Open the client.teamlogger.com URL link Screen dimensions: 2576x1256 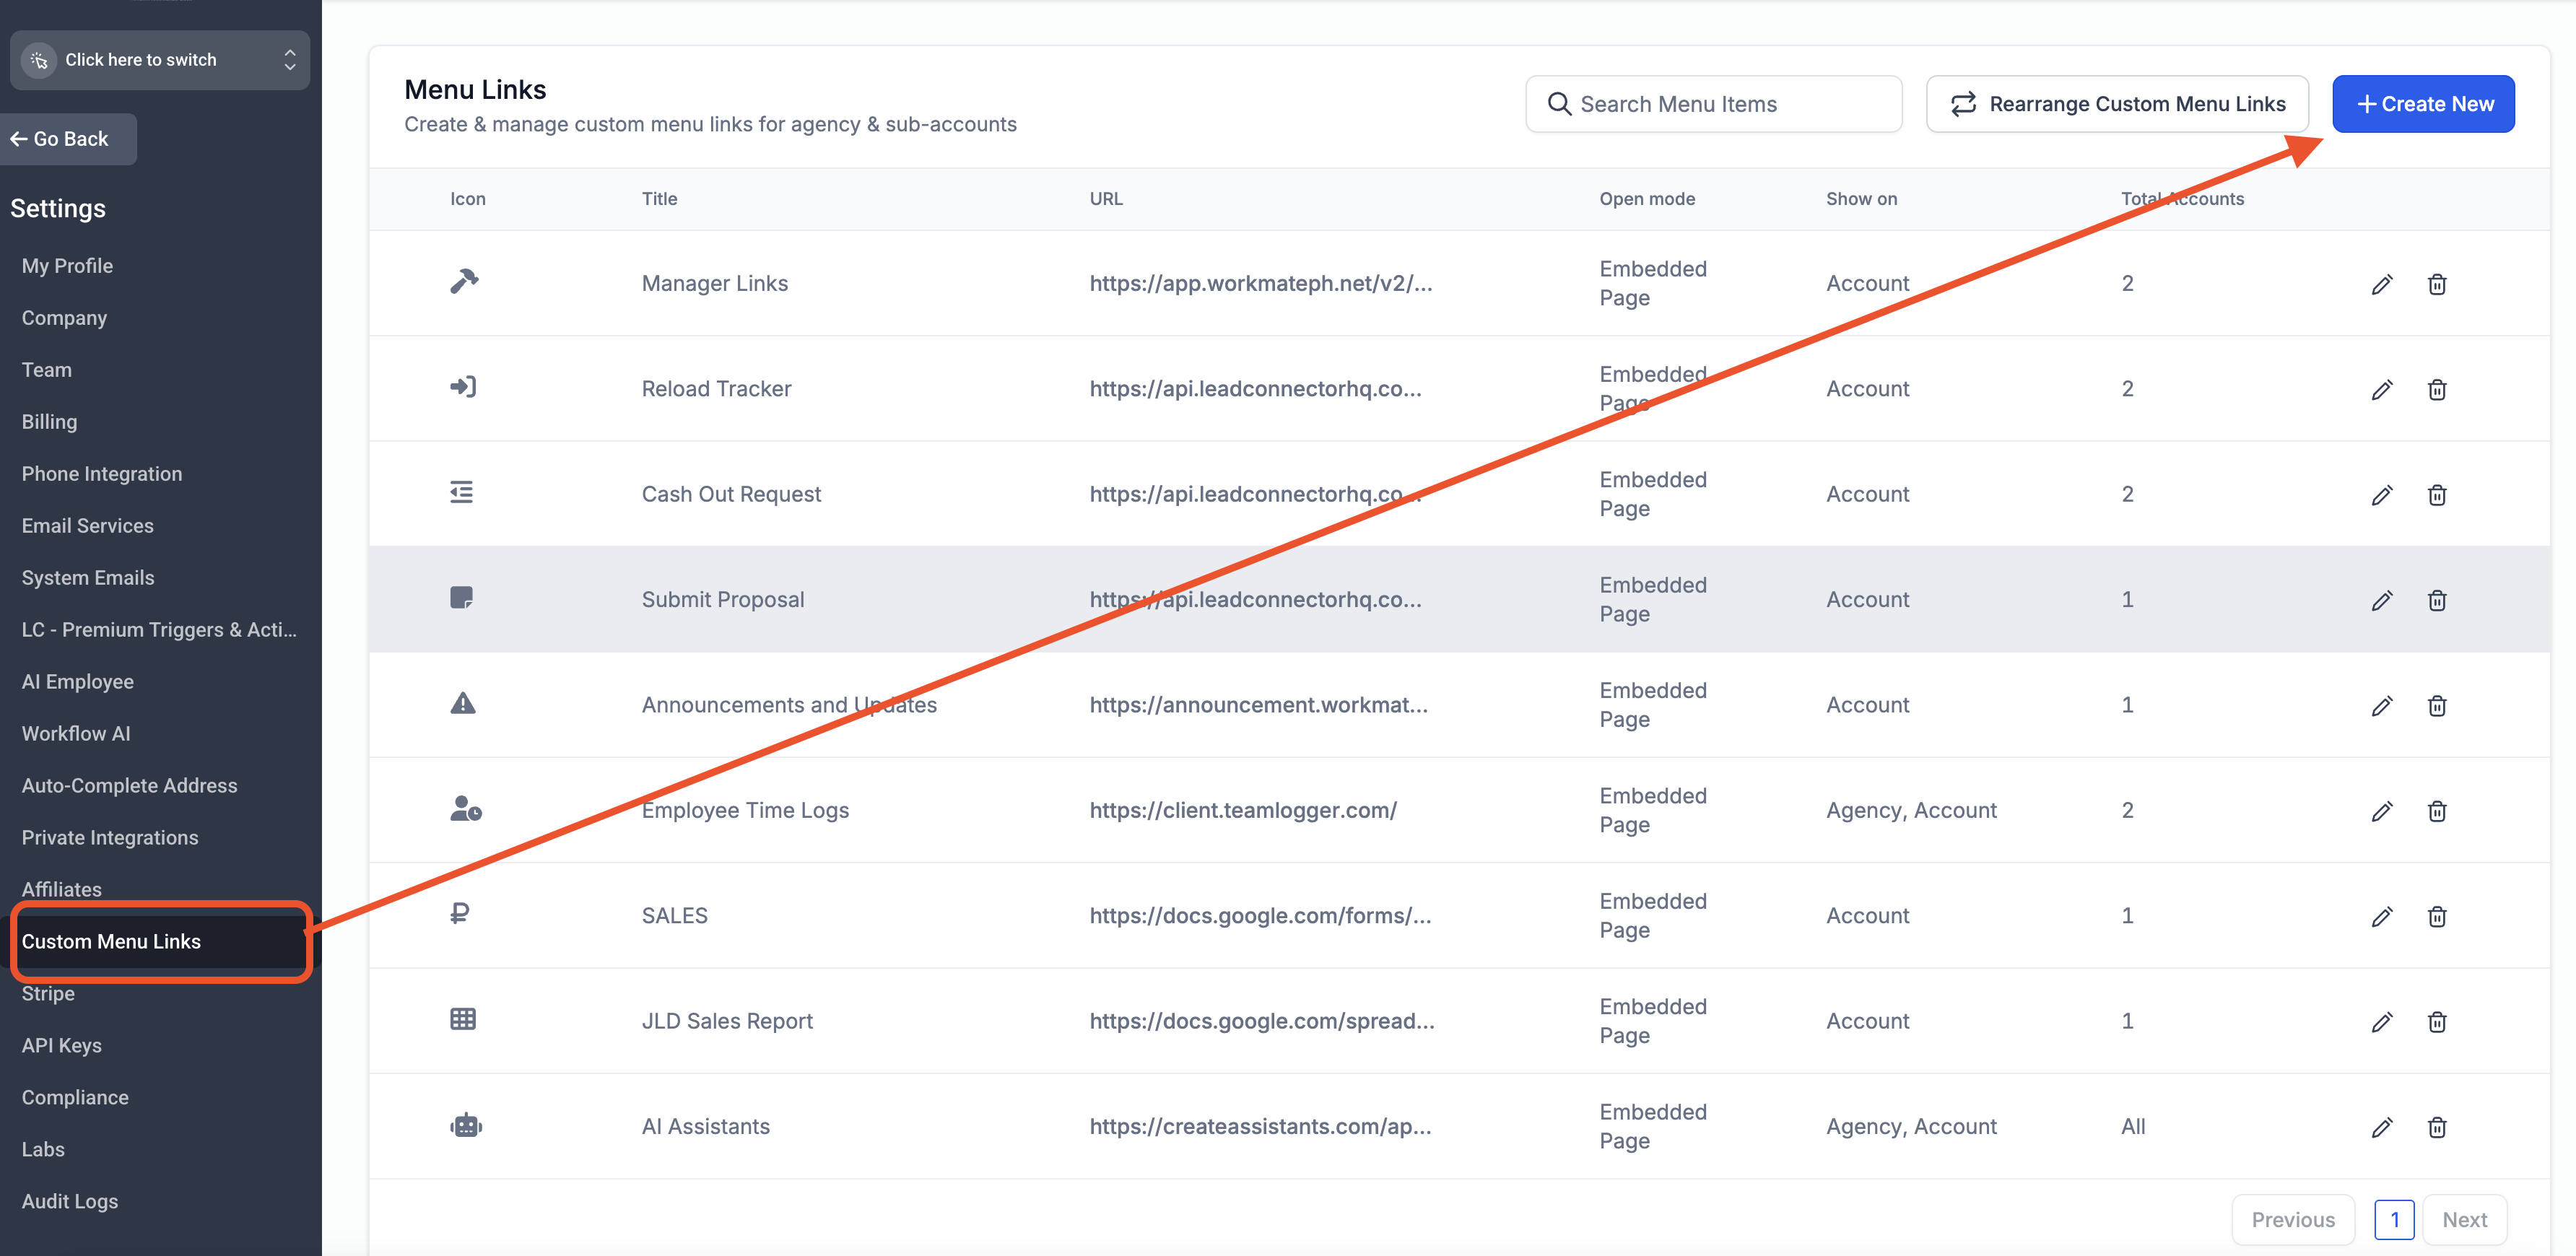pos(1242,810)
